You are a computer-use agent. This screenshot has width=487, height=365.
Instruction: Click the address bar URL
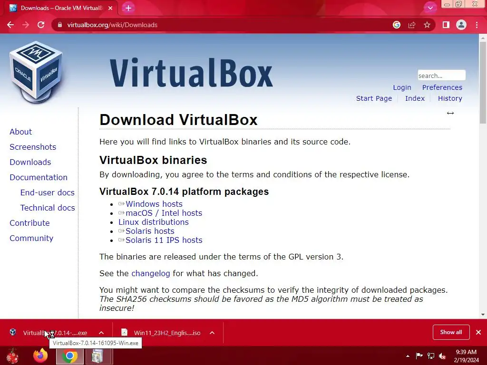pos(112,25)
